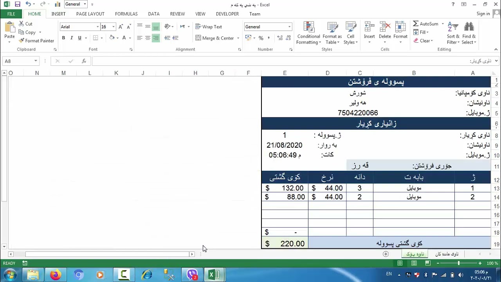
Task: Click Format Painter brush
Action: click(22, 41)
